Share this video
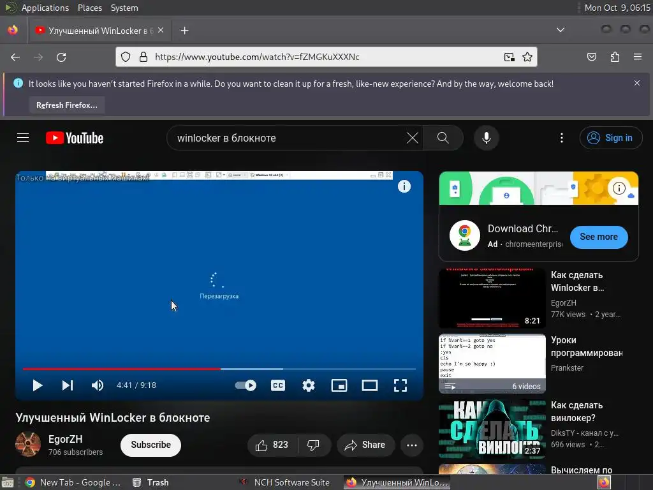The height and width of the screenshot is (490, 653). pyautogui.click(x=365, y=445)
